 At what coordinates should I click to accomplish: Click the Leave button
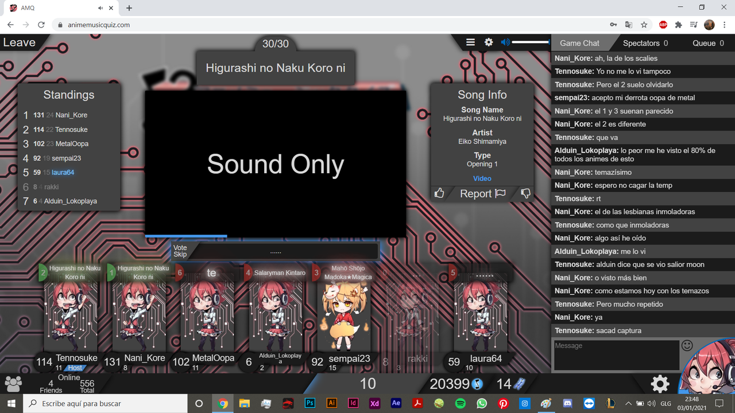[19, 42]
